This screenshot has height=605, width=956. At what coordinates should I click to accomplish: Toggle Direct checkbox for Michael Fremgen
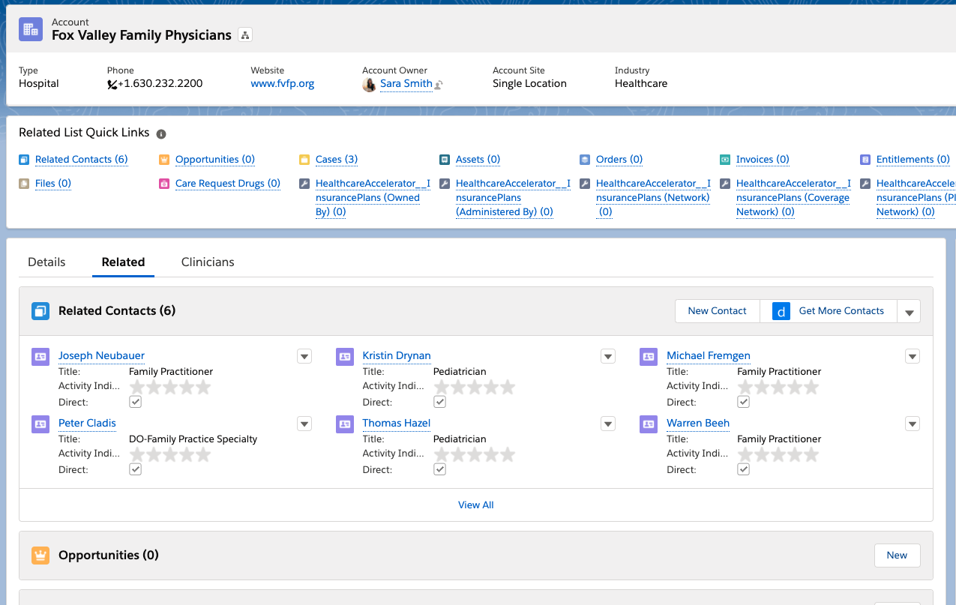tap(744, 402)
